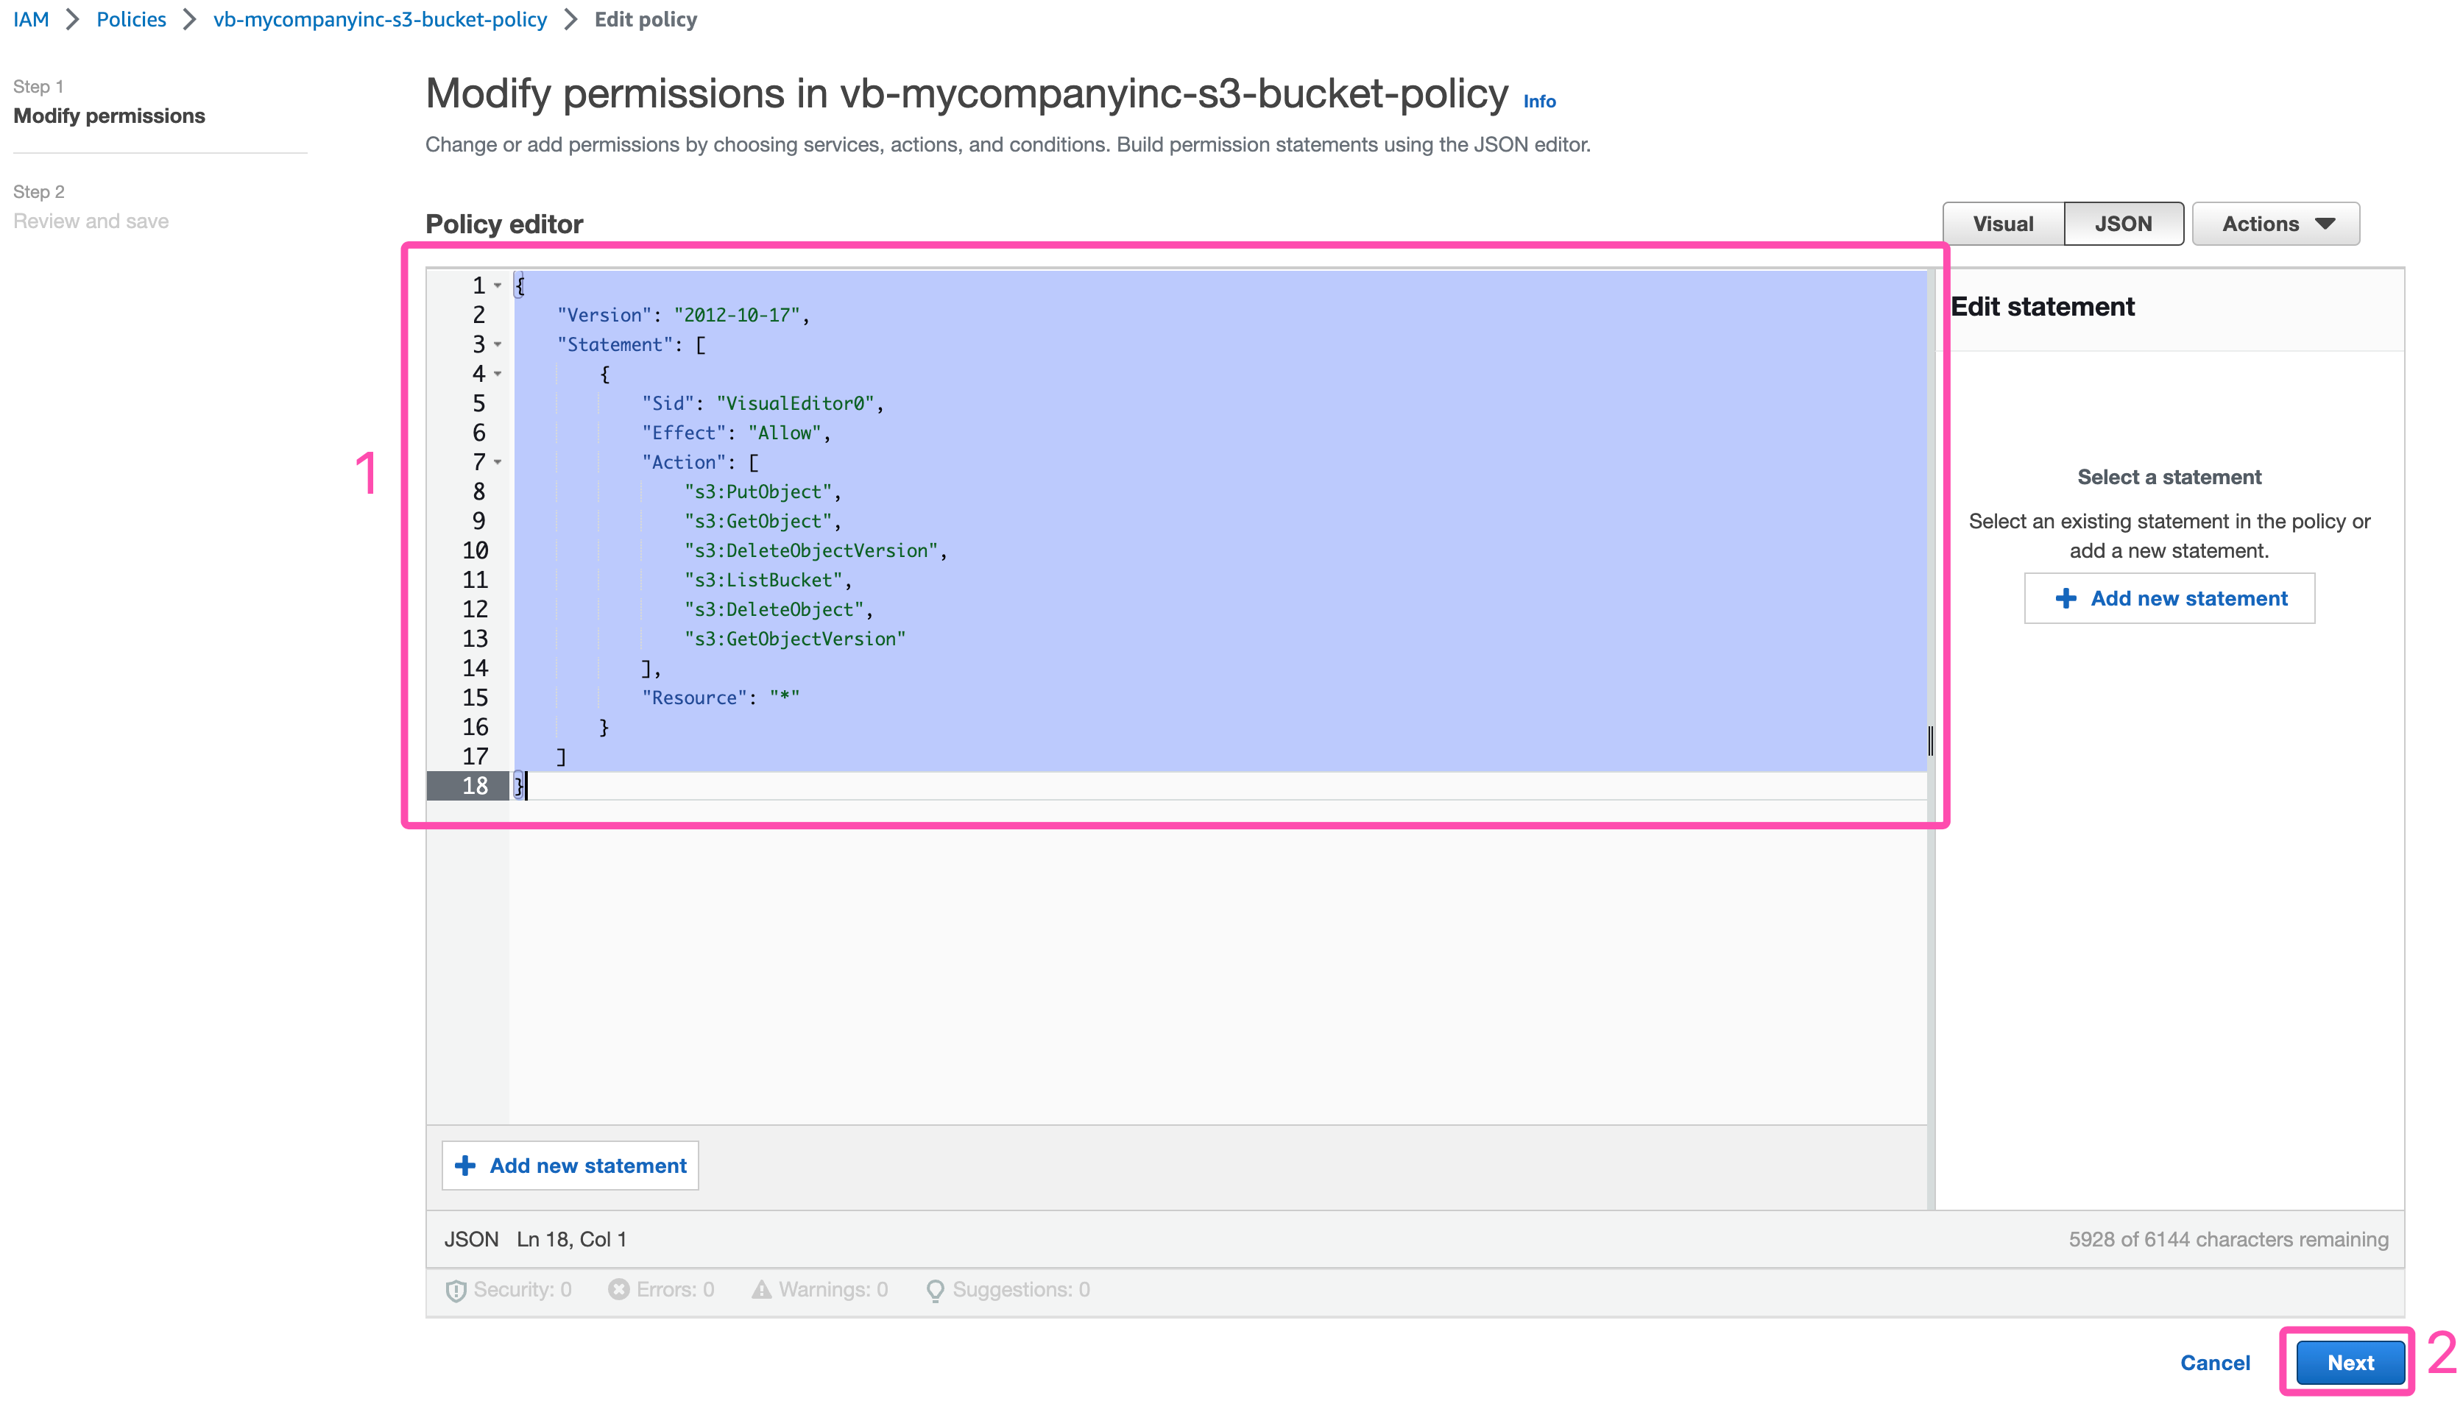Screen dimensions: 2463x1401
Task: Collapse the Action array fold on line 7
Action: coord(498,462)
